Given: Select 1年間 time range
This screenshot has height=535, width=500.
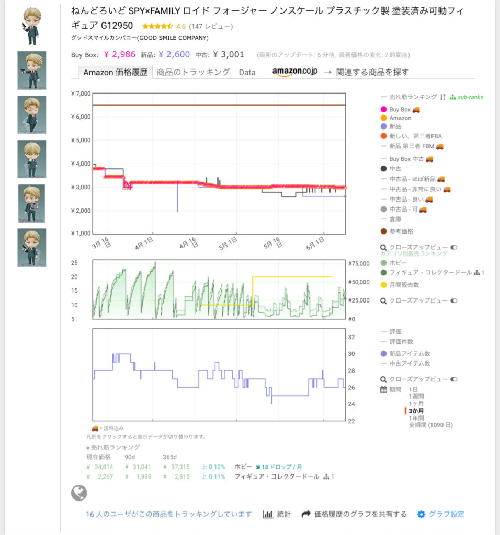Looking at the screenshot, I should 416,418.
